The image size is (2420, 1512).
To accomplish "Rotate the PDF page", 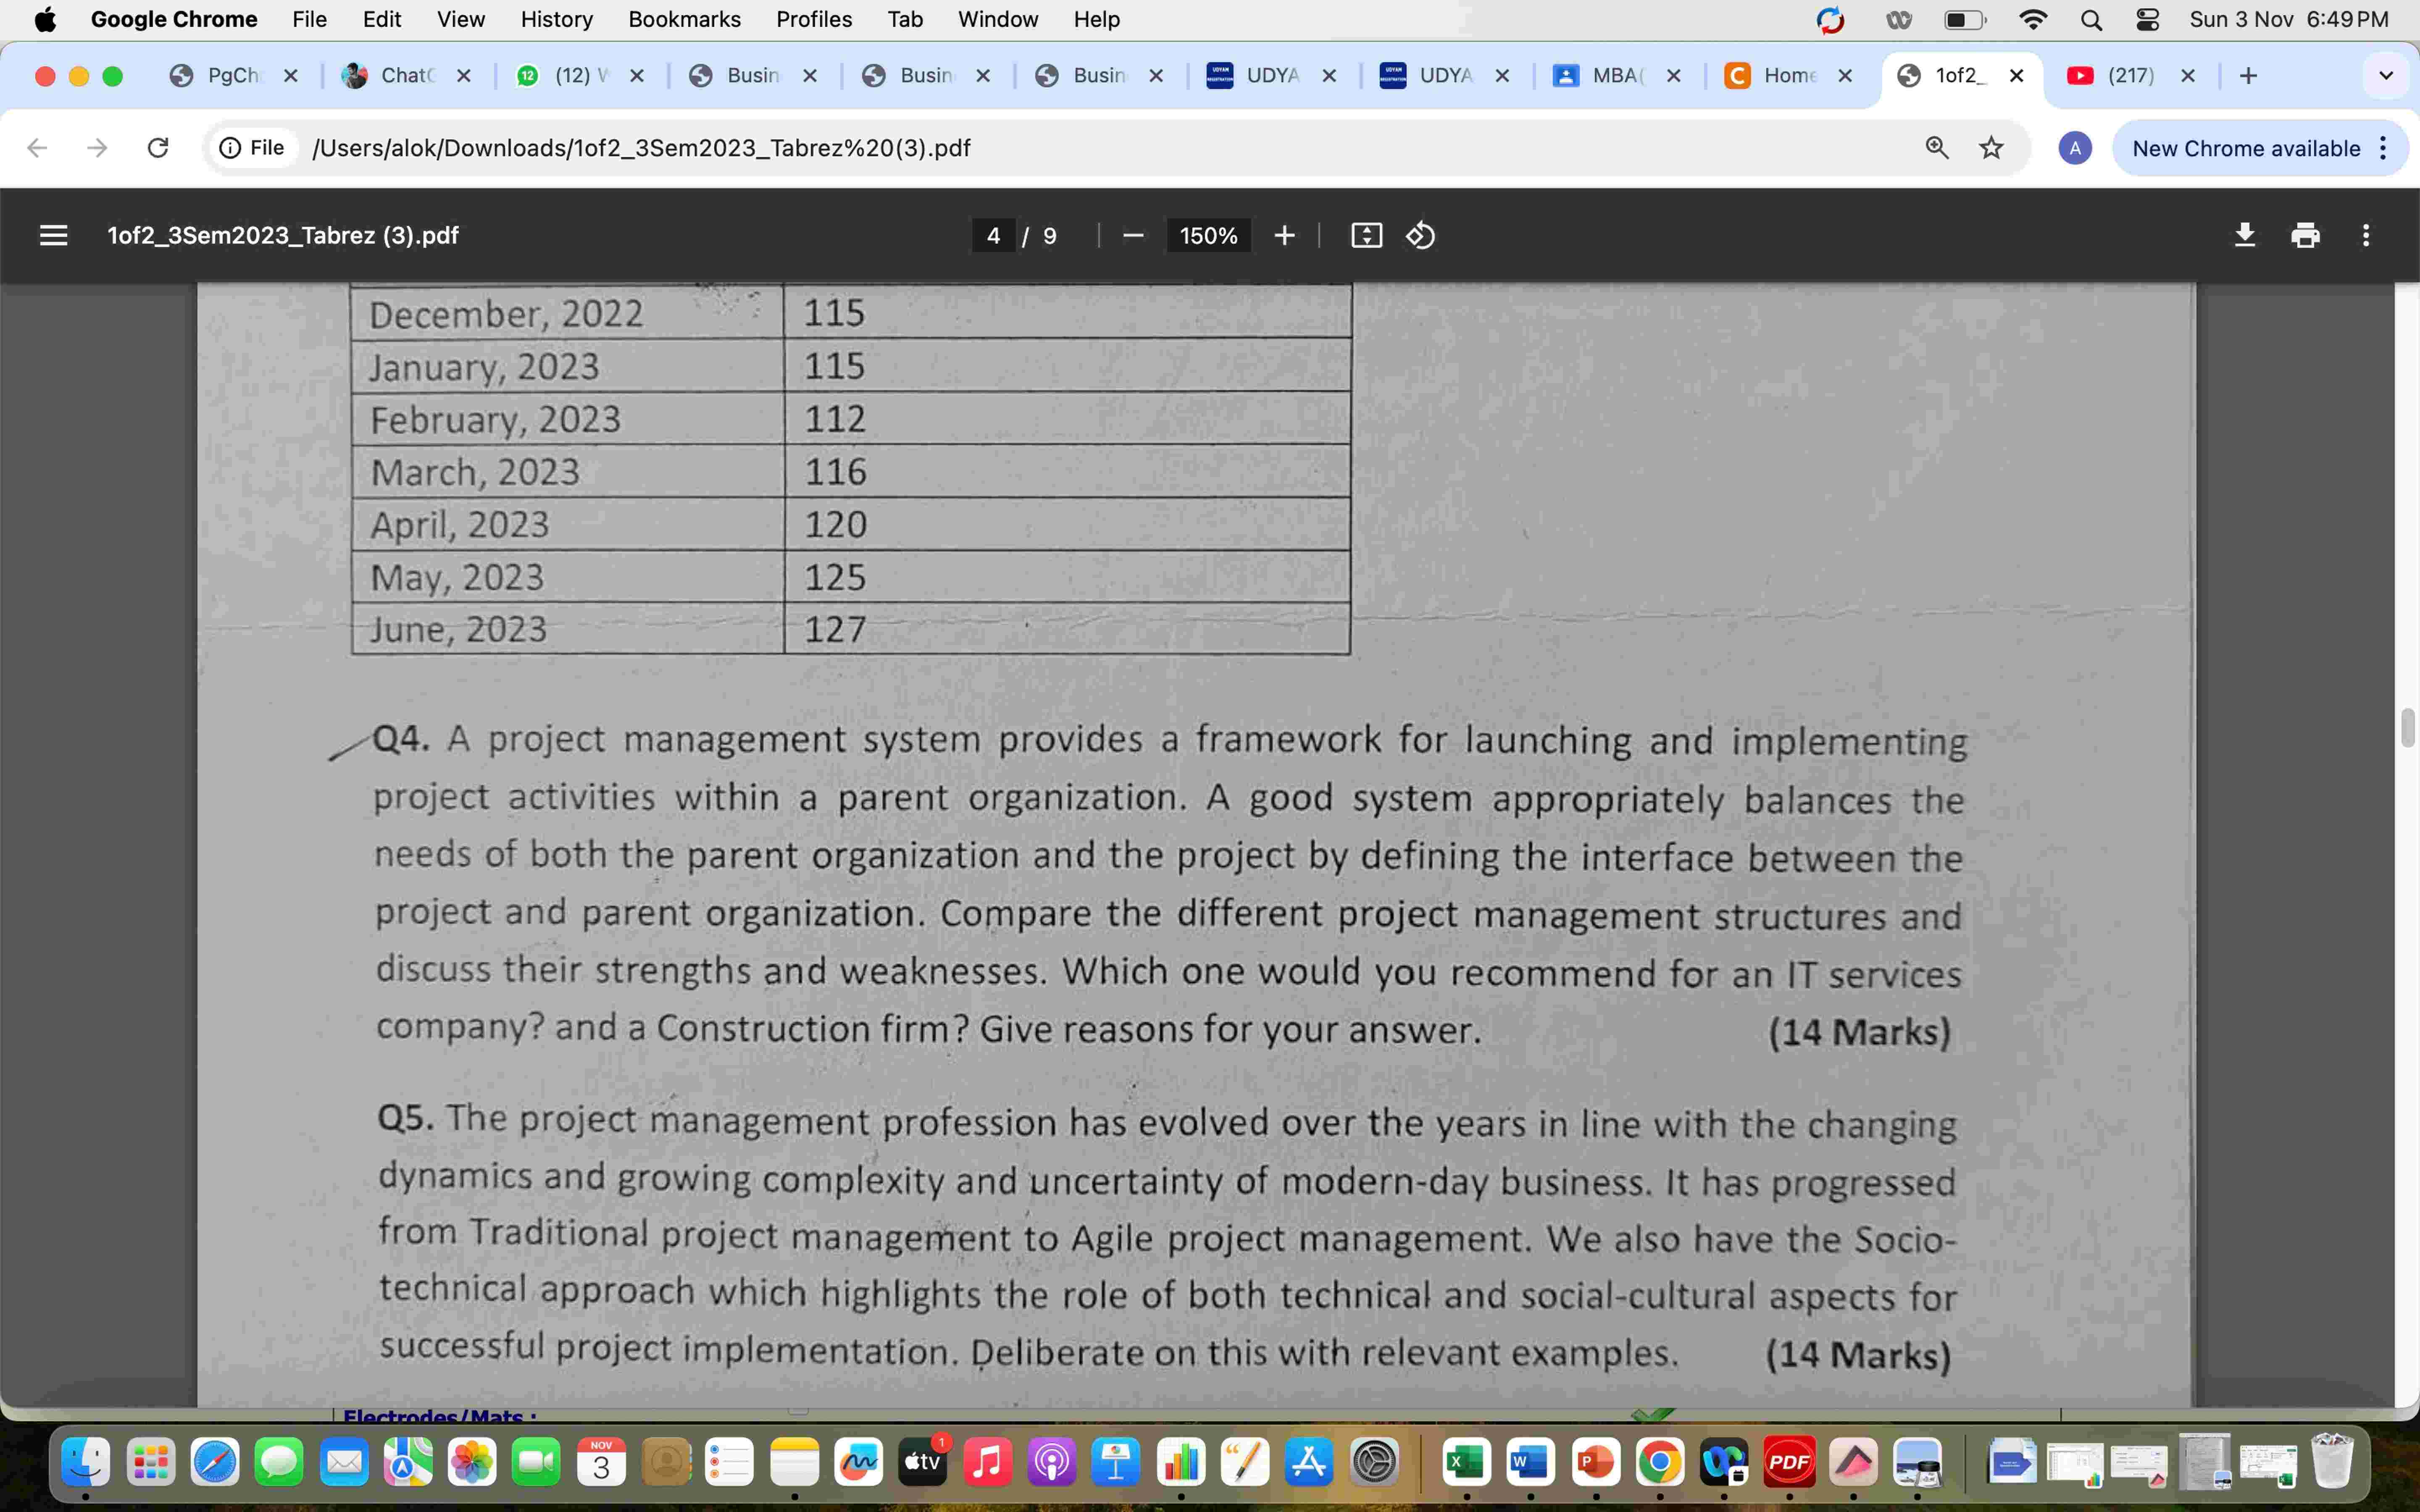I will point(1420,235).
